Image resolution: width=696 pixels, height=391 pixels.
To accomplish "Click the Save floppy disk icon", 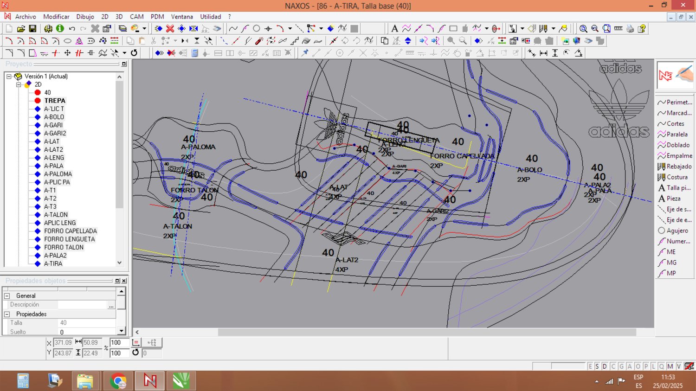I will (32, 29).
